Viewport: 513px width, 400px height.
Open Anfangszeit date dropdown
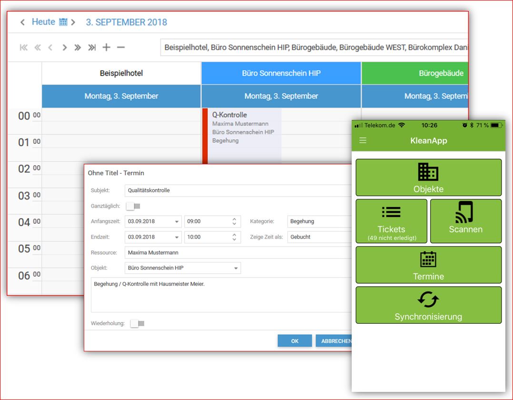(x=177, y=221)
